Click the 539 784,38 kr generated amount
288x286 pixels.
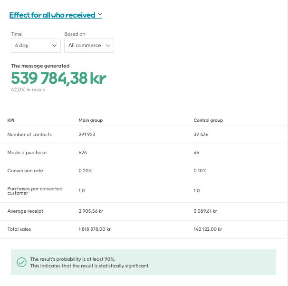[x=58, y=78]
